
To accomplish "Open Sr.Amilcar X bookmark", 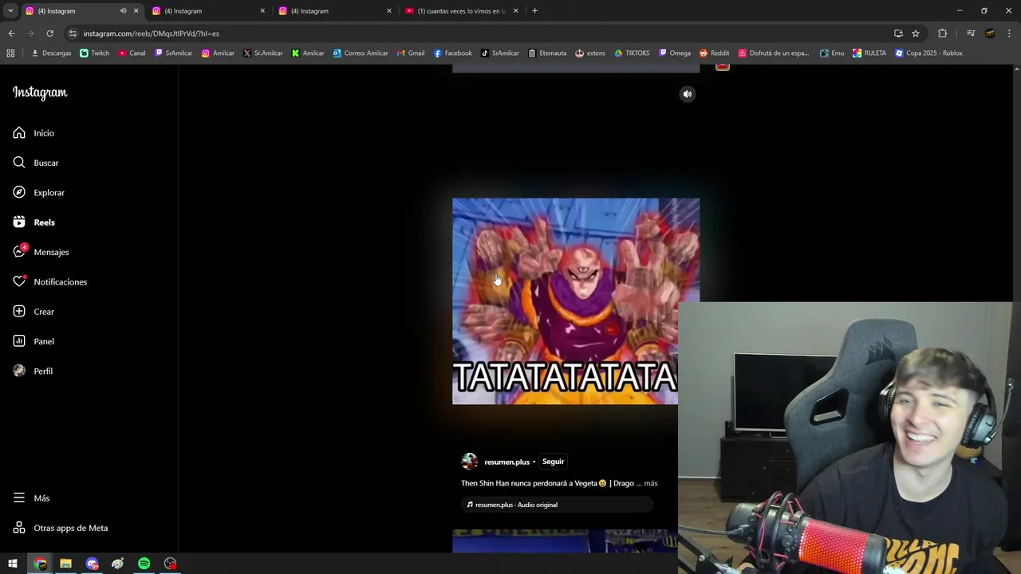I will pyautogui.click(x=263, y=53).
